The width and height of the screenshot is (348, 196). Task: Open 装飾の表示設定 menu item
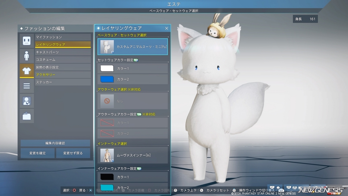(63, 67)
